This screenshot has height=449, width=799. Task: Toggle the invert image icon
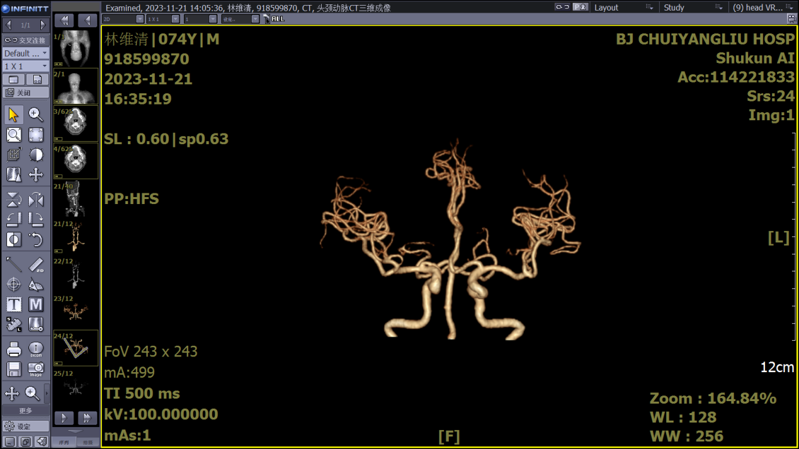13,240
